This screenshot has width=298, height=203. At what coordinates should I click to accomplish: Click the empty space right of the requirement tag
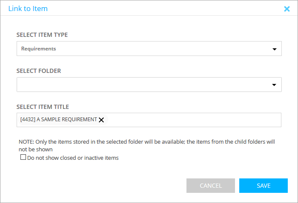(x=192, y=120)
